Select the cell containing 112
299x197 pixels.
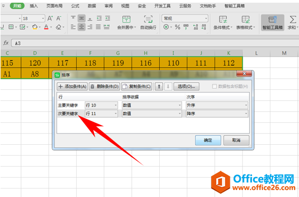[229, 63]
